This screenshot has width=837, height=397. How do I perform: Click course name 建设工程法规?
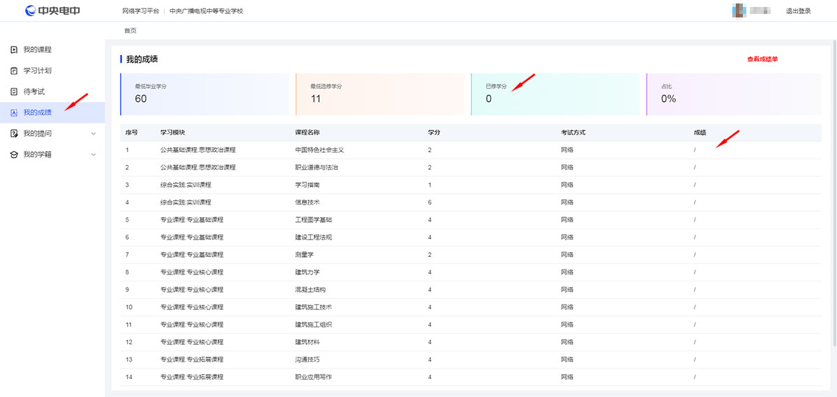314,237
